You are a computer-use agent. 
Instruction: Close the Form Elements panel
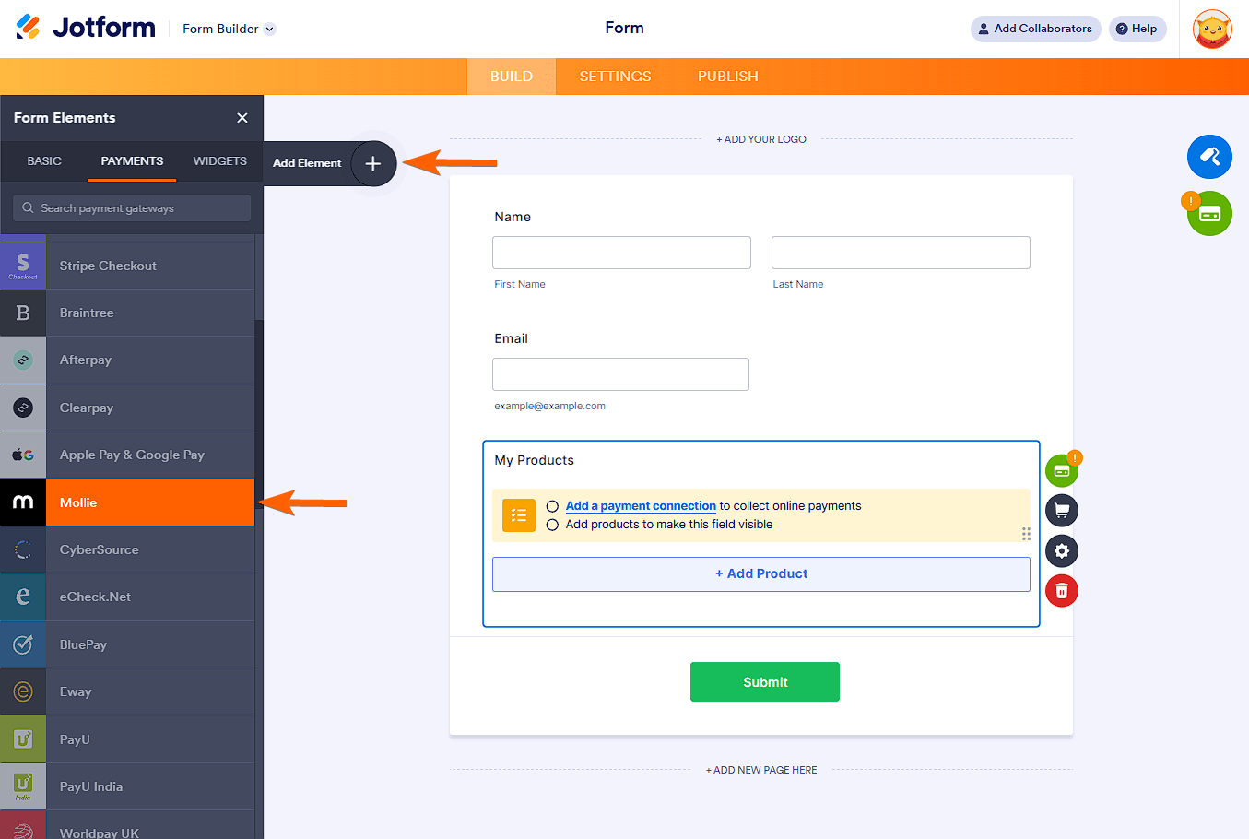click(242, 118)
